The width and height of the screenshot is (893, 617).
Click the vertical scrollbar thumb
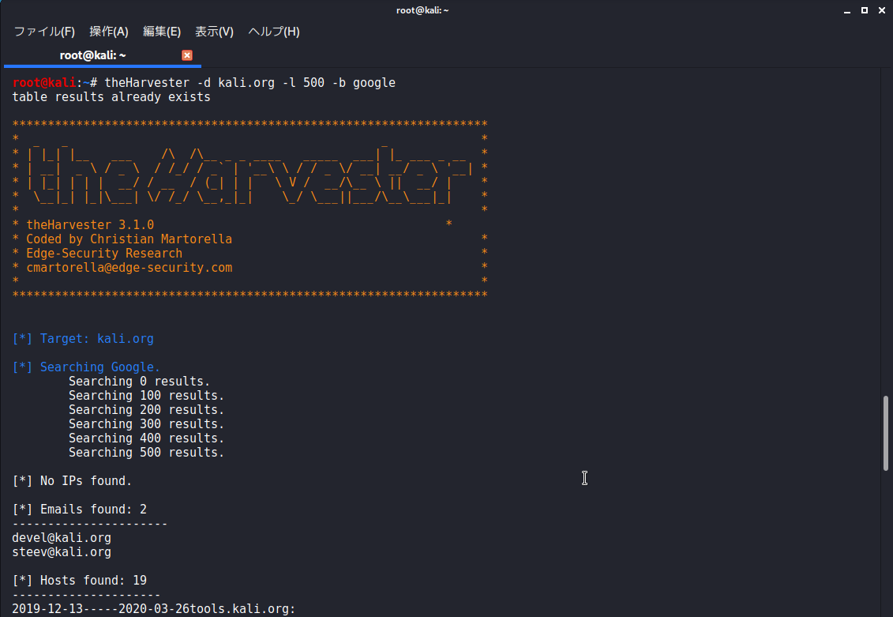[x=886, y=433]
